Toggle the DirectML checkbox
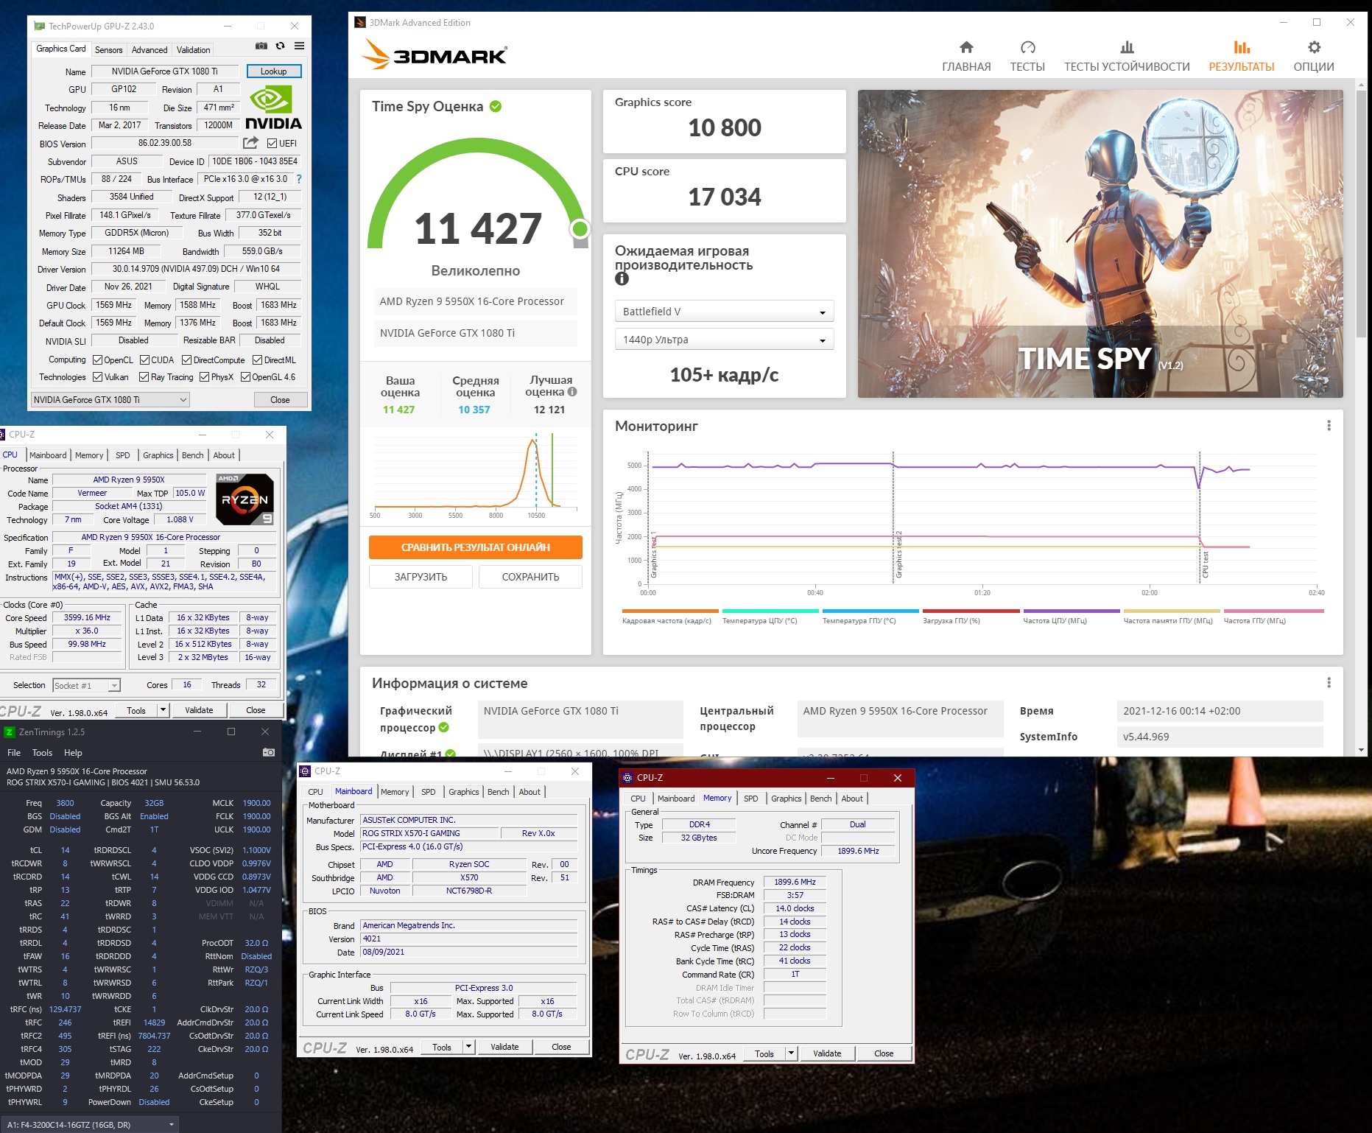Screen dimensions: 1372x1133 point(257,360)
